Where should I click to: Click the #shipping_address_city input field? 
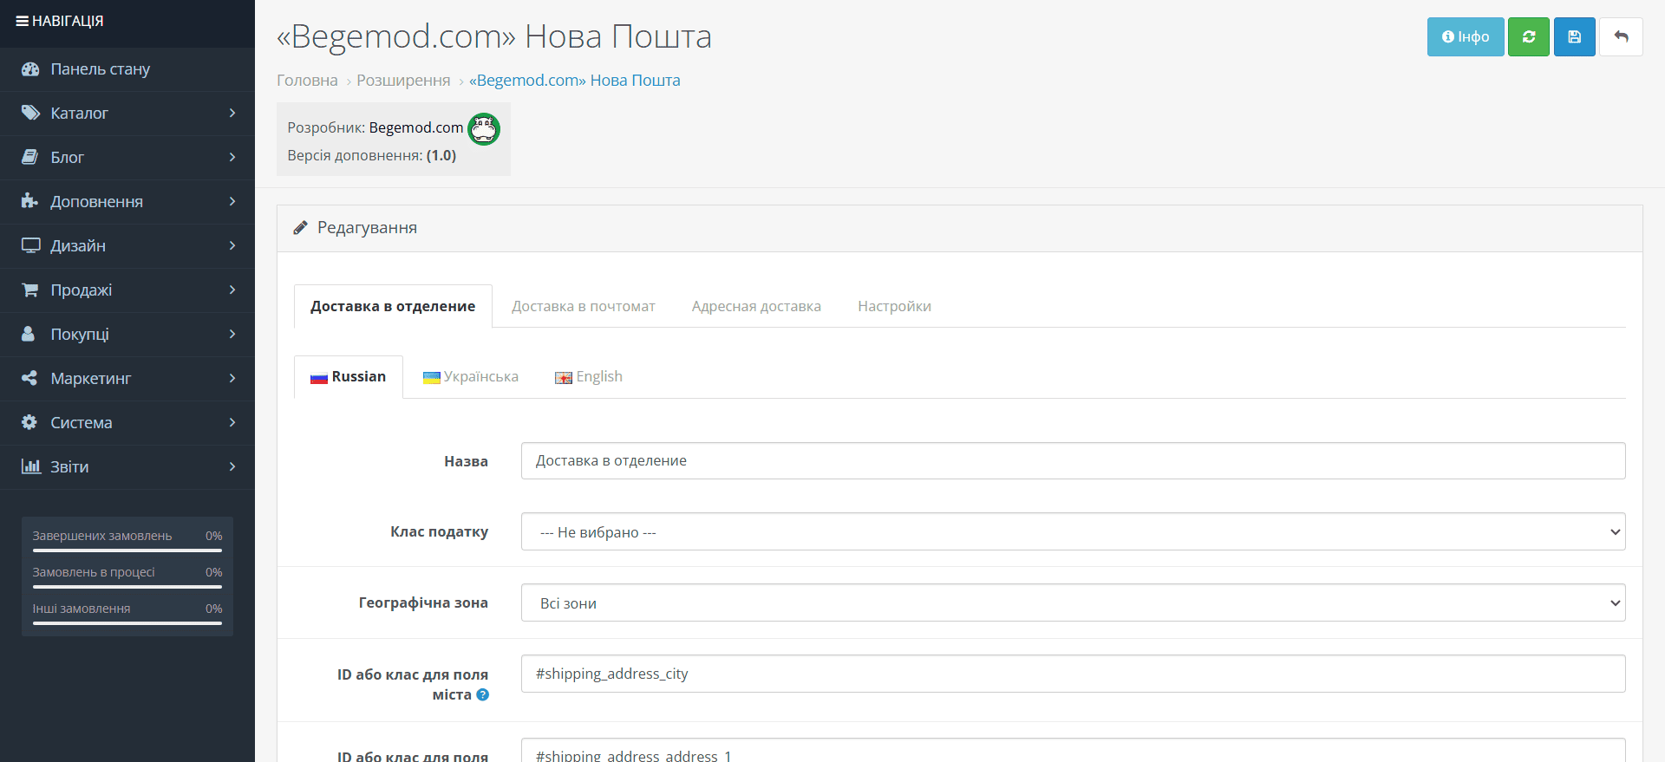click(1073, 674)
